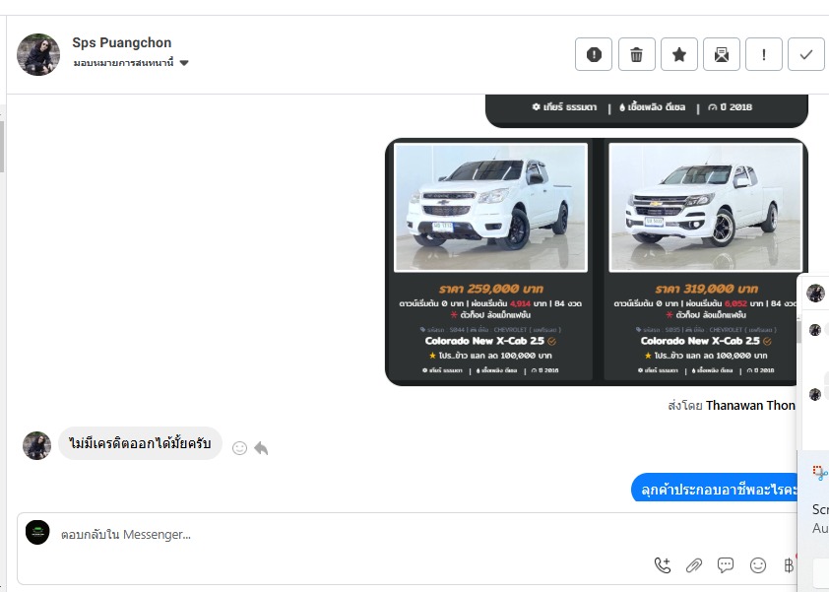Click the 319,000 baht price text
This screenshot has height=592, width=829.
pyautogui.click(x=706, y=289)
